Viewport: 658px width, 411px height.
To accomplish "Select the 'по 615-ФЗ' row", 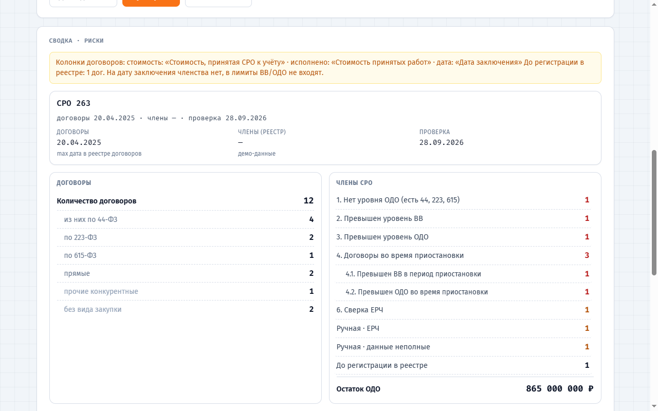I will (185, 255).
